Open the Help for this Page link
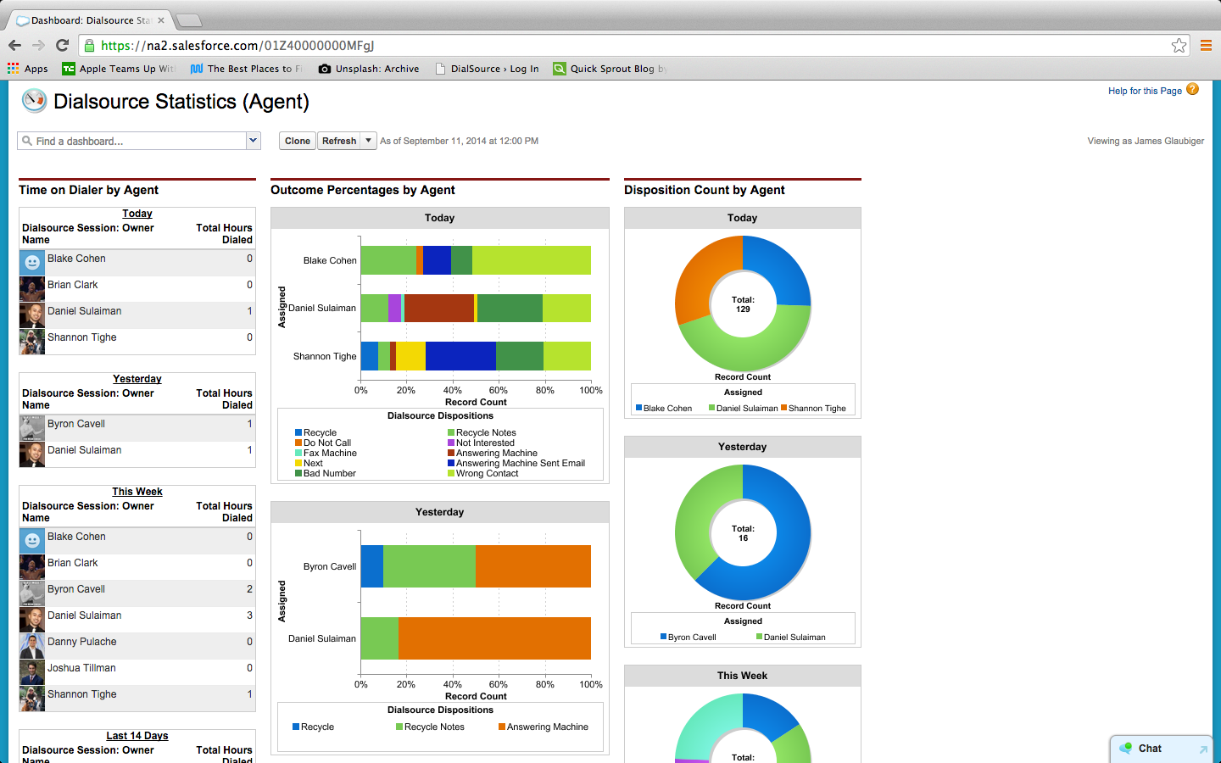The height and width of the screenshot is (763, 1221). pyautogui.click(x=1144, y=91)
